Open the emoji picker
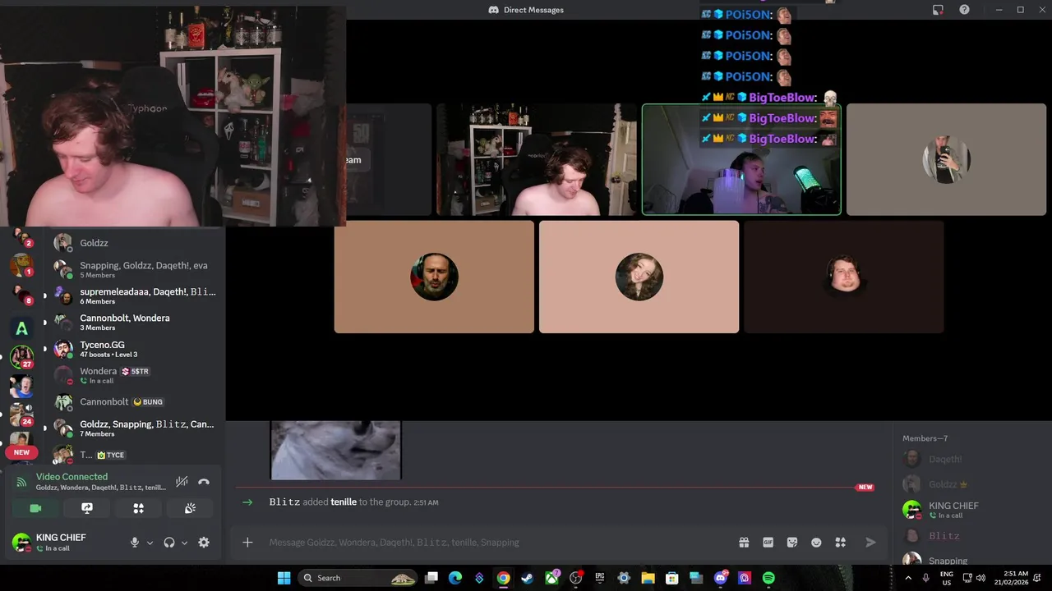The height and width of the screenshot is (591, 1052). click(816, 542)
